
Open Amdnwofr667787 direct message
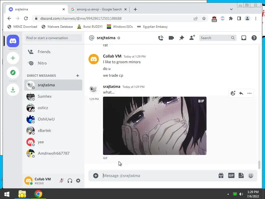(x=53, y=153)
